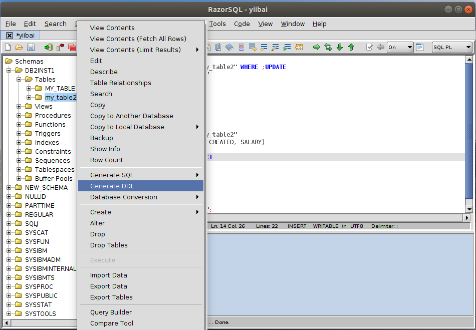476x330 pixels.
Task: Click the Connect to database icon
Action: (48, 47)
